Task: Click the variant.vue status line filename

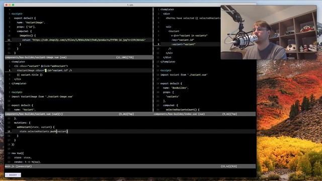Action: (x=34, y=114)
